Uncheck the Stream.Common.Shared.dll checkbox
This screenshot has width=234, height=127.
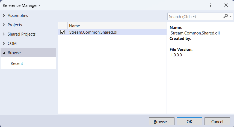(63, 32)
